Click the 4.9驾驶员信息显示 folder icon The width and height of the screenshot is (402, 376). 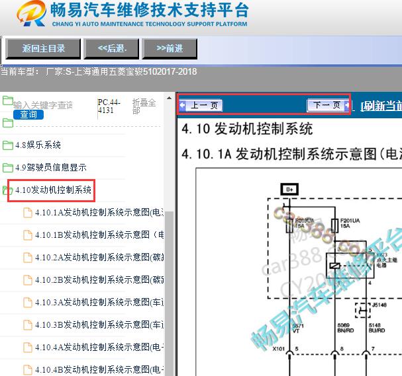click(8, 168)
